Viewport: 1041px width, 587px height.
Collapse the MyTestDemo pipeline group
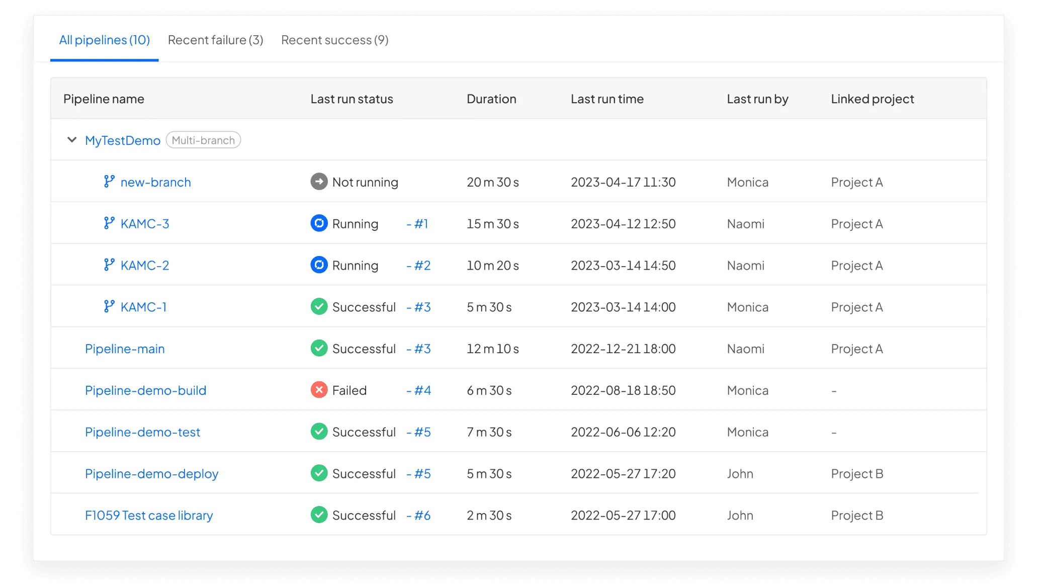72,140
